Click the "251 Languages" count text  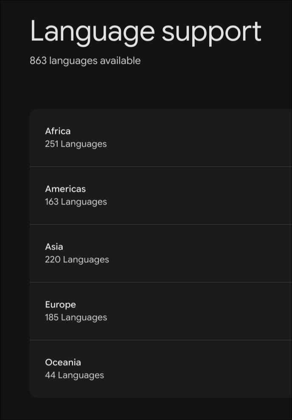click(x=76, y=144)
